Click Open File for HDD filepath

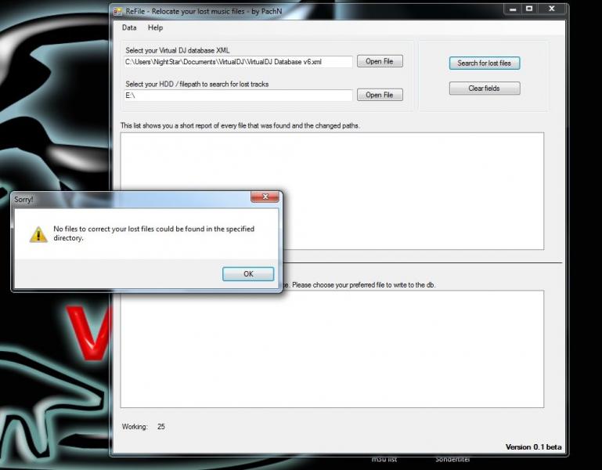(x=380, y=95)
